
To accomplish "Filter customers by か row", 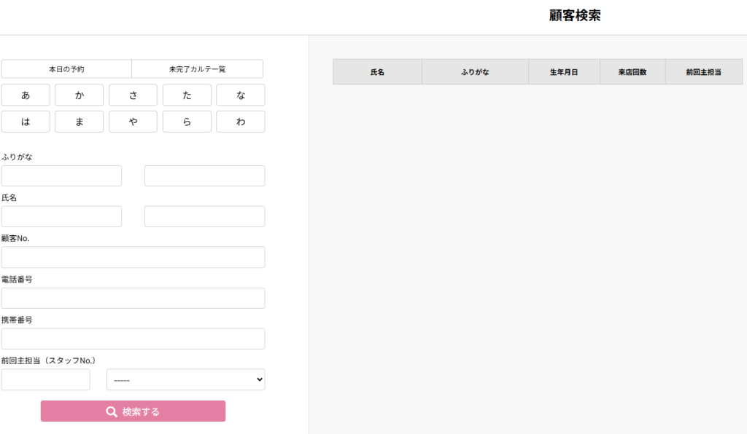I will [79, 95].
